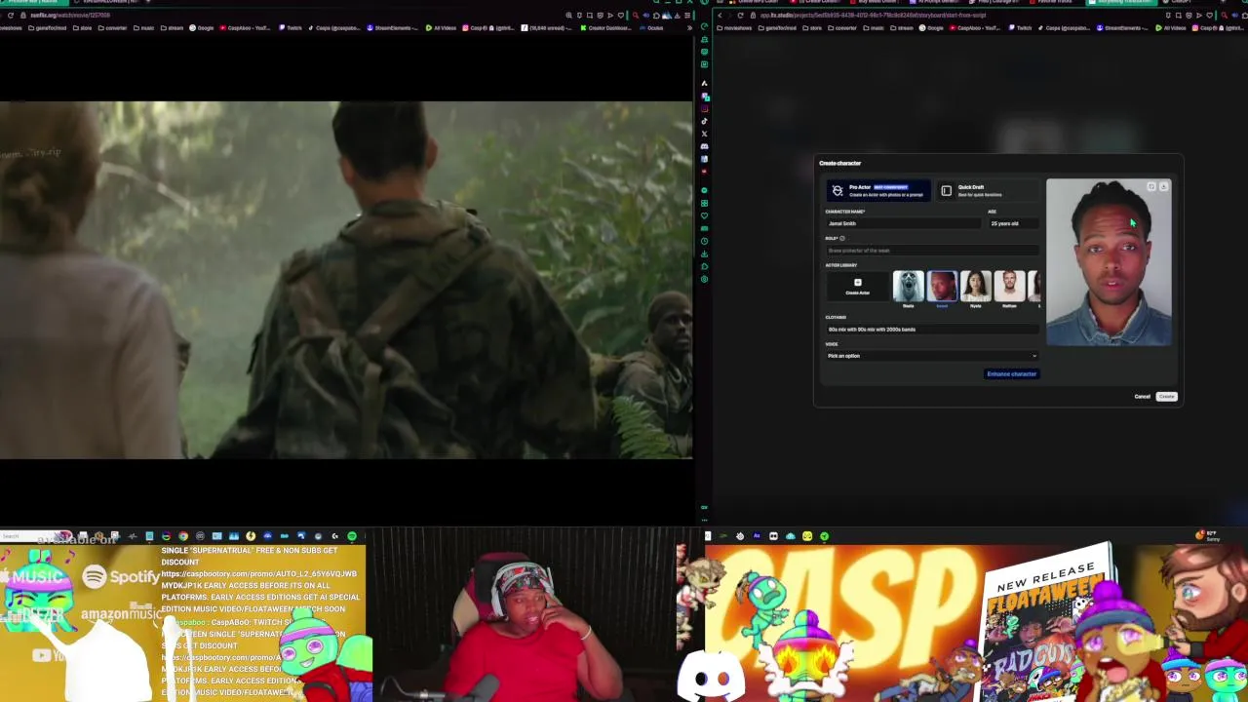
Task: Open the Discord icon in browser sidebar
Action: [x=704, y=146]
